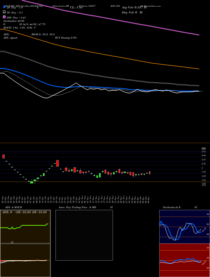Click the white 50 Day legend swatch
Image resolution: width=210 pixels, height=277 pixels.
tap(4, 12)
